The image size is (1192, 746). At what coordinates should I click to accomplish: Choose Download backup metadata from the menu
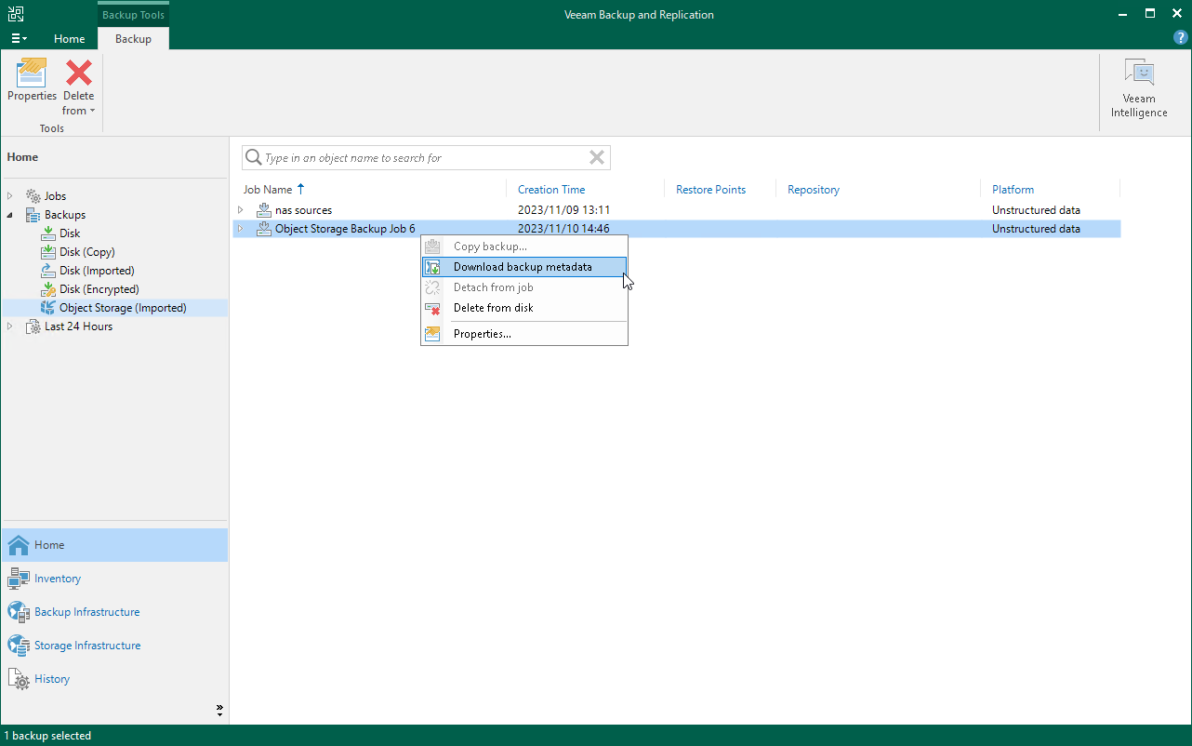523,266
